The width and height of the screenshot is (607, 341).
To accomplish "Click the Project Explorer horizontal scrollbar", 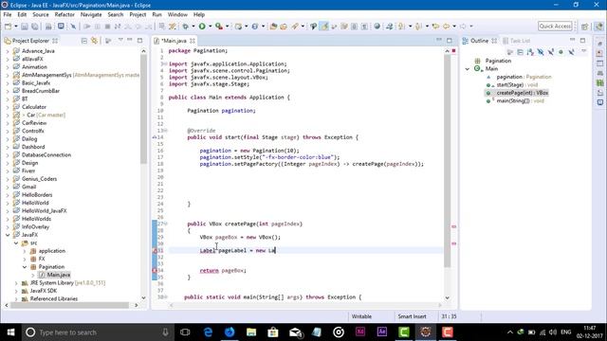I will (x=69, y=305).
